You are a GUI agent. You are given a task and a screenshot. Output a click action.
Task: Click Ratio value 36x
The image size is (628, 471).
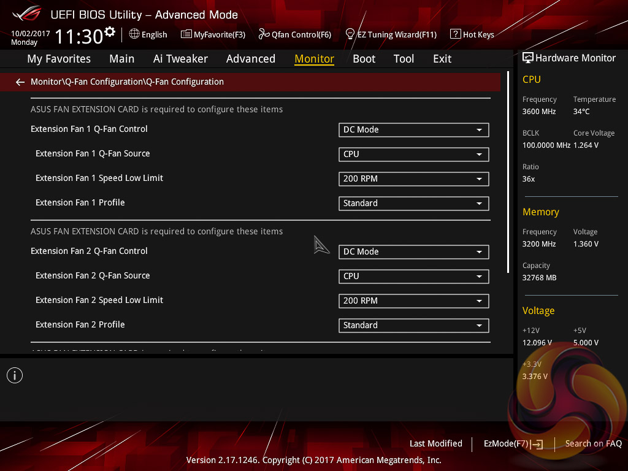pyautogui.click(x=529, y=178)
